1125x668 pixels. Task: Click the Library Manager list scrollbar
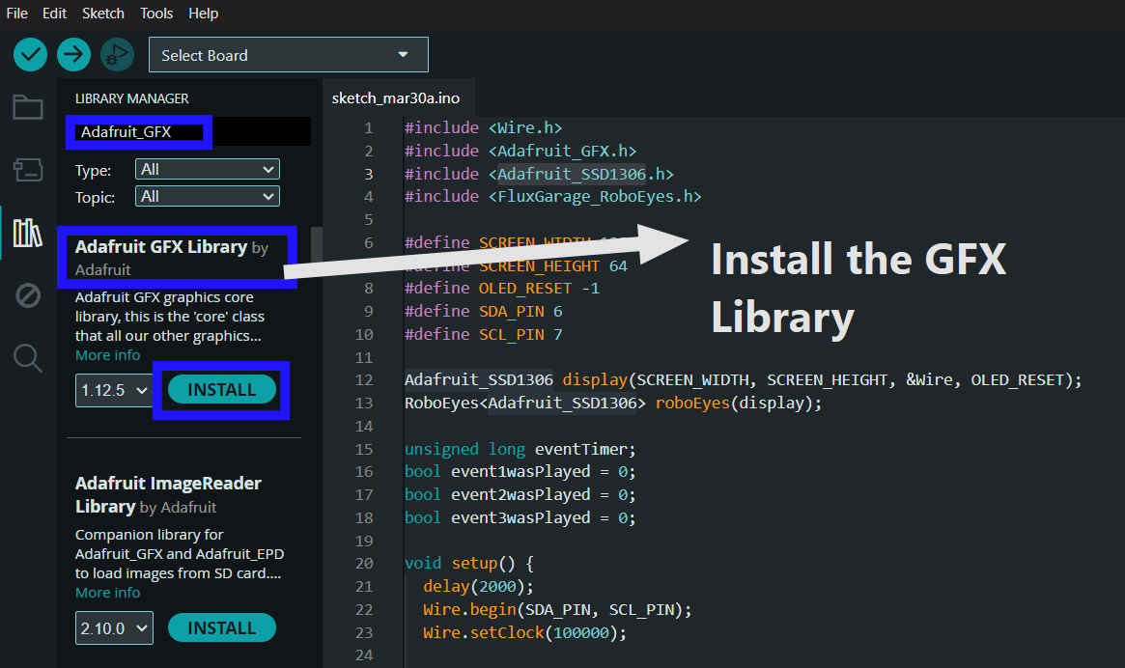click(x=317, y=244)
